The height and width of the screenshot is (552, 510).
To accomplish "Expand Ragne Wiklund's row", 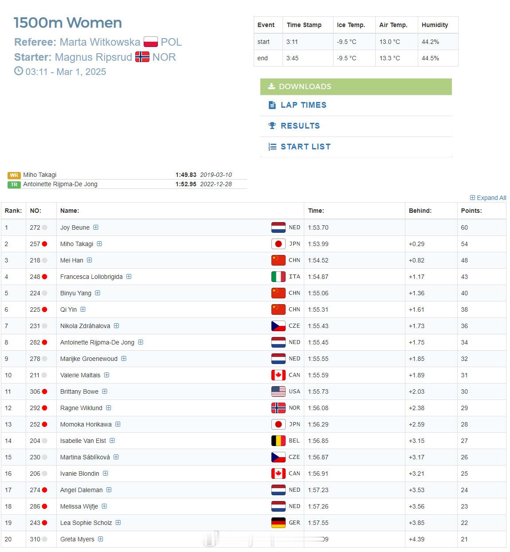I will pos(108,408).
